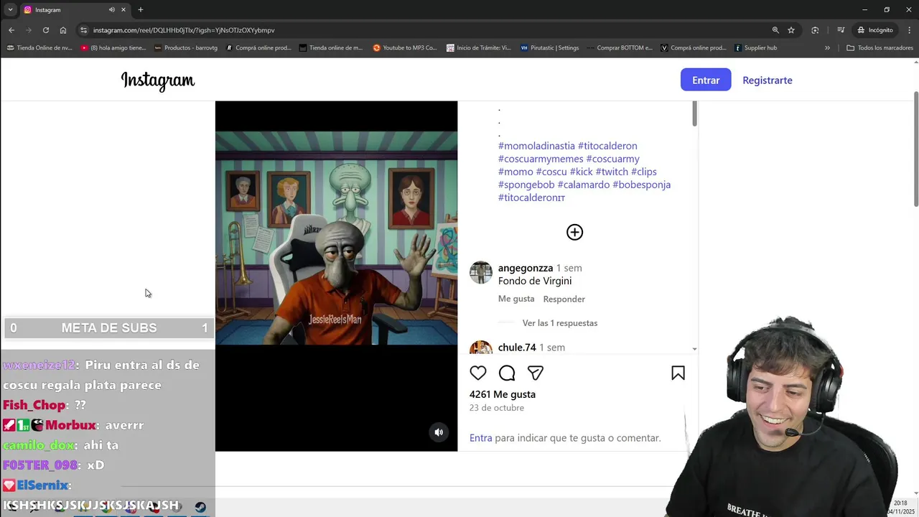Open hashtag #twitch

click(x=612, y=172)
